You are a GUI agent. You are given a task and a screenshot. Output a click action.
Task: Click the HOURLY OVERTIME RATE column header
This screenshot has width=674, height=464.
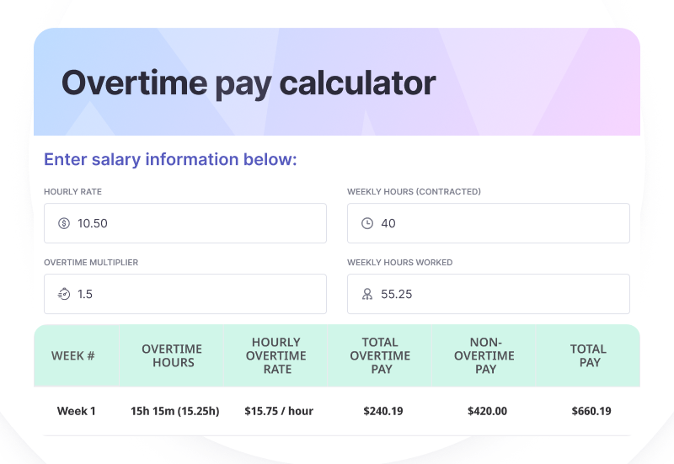pyautogui.click(x=276, y=355)
